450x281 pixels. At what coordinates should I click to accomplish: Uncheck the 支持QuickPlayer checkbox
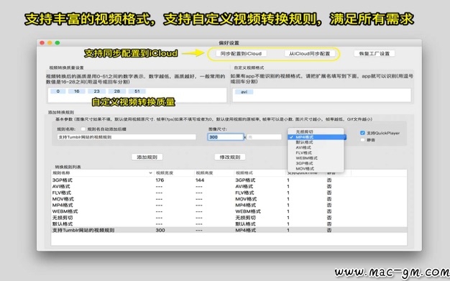[362, 133]
